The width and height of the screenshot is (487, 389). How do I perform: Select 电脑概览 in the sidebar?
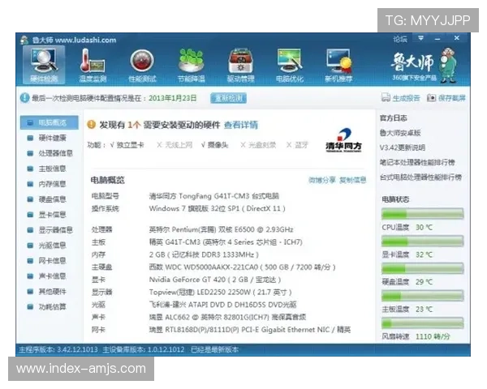50,122
